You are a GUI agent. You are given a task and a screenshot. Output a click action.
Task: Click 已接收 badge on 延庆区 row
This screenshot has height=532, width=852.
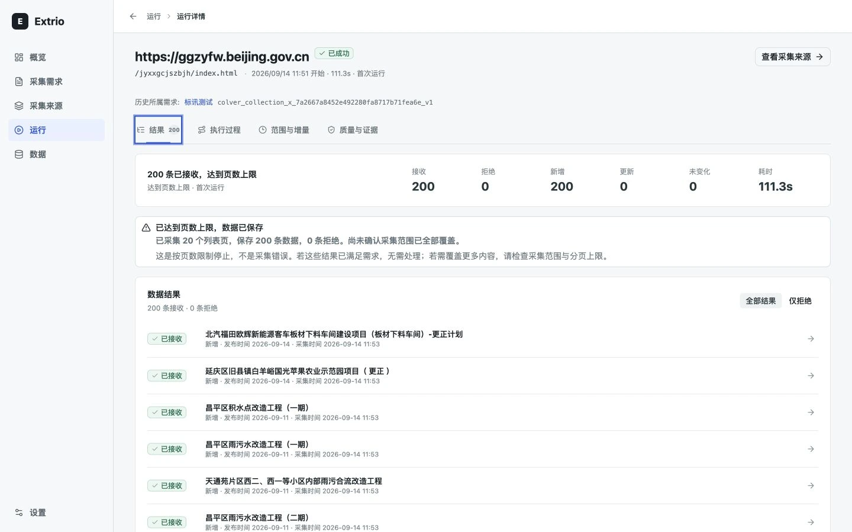pos(167,376)
